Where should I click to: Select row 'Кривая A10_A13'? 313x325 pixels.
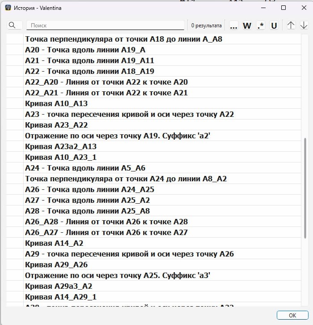(154, 103)
